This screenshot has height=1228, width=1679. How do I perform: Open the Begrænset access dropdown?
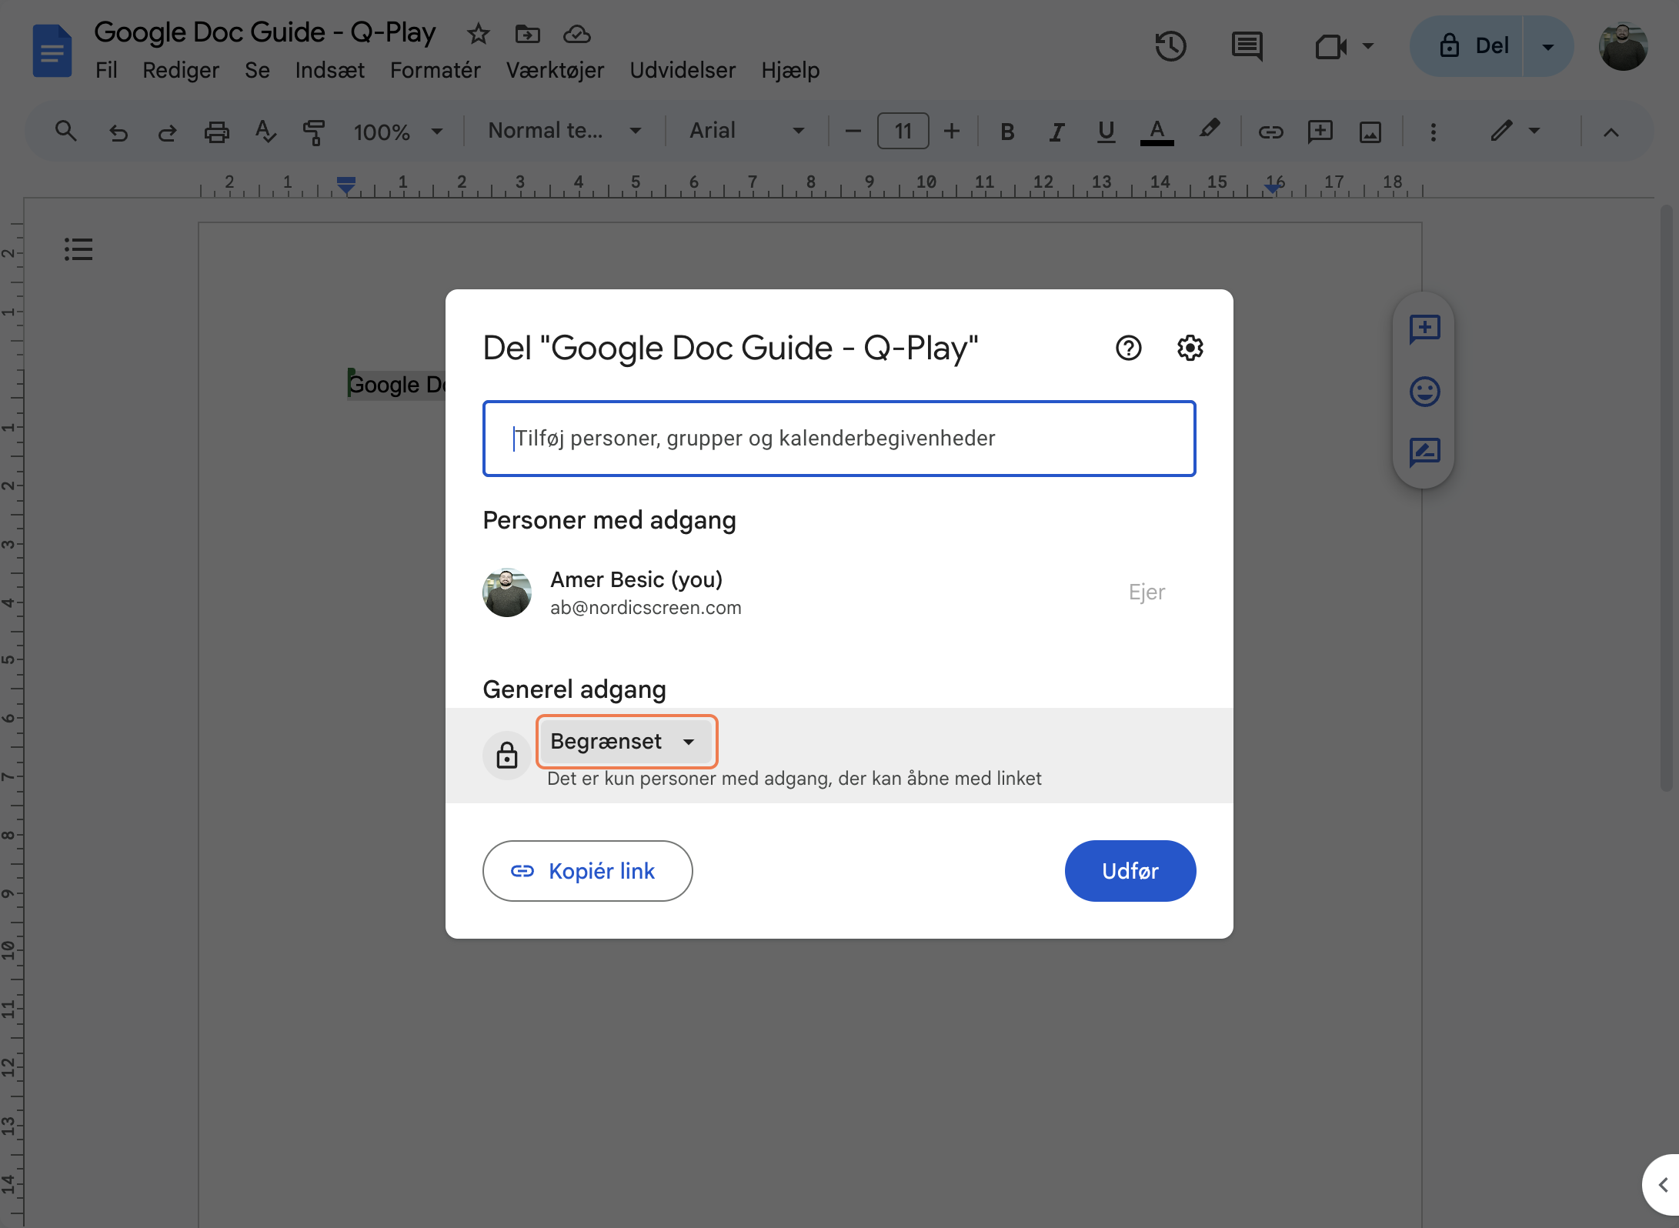626,742
